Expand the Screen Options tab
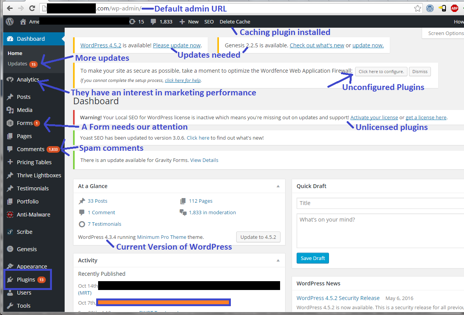The height and width of the screenshot is (315, 464). click(x=443, y=33)
